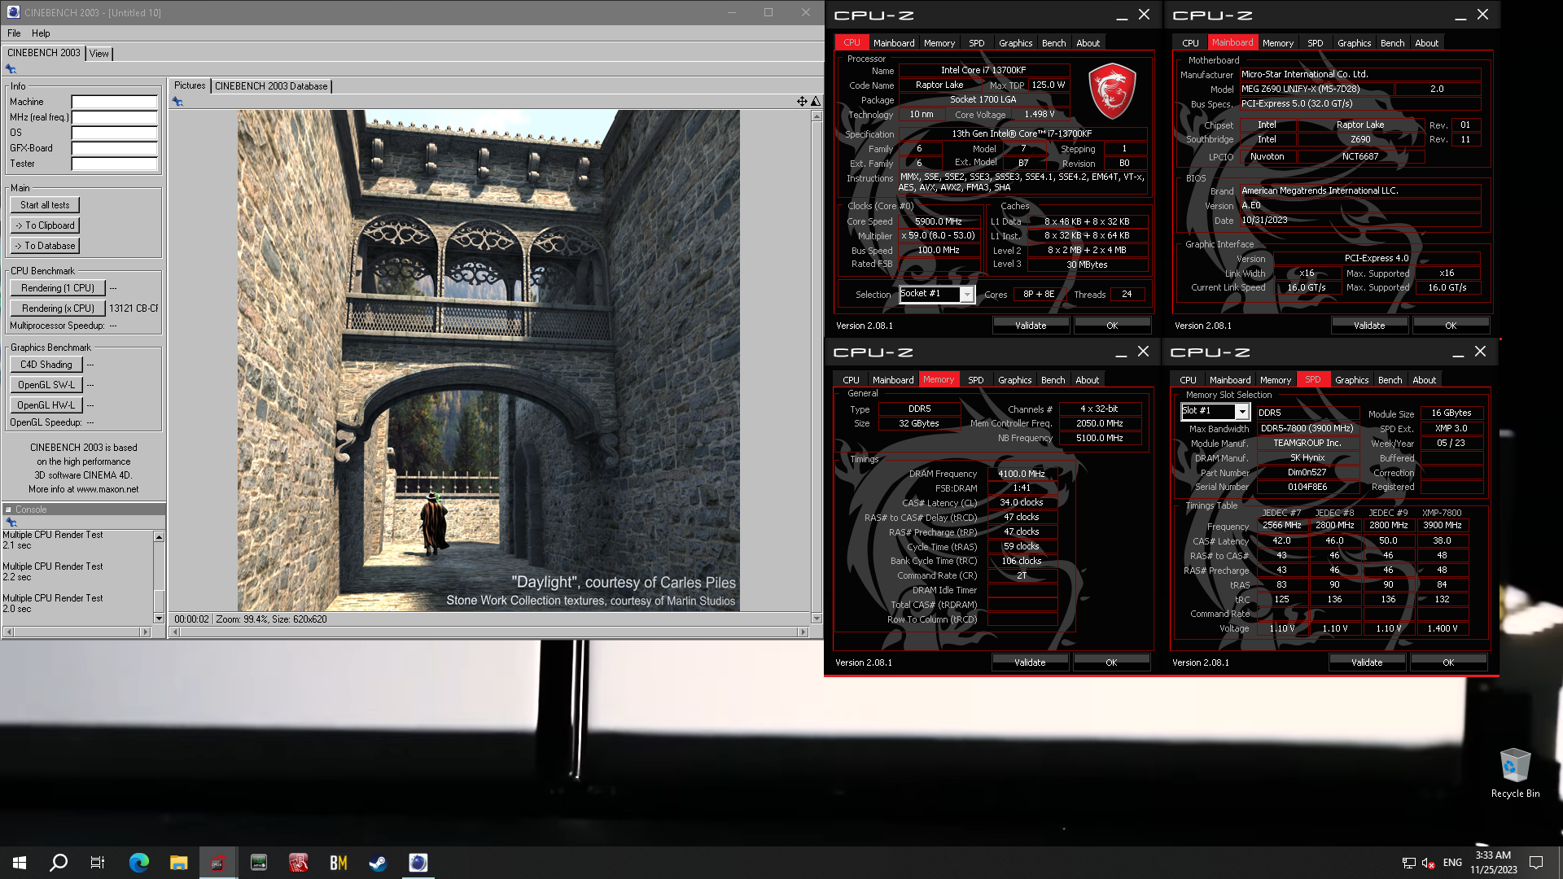
Task: Click Rendering (1 CPU) button
Action: 58,288
